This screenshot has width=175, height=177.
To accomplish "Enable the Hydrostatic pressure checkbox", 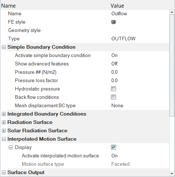I will (114, 89).
